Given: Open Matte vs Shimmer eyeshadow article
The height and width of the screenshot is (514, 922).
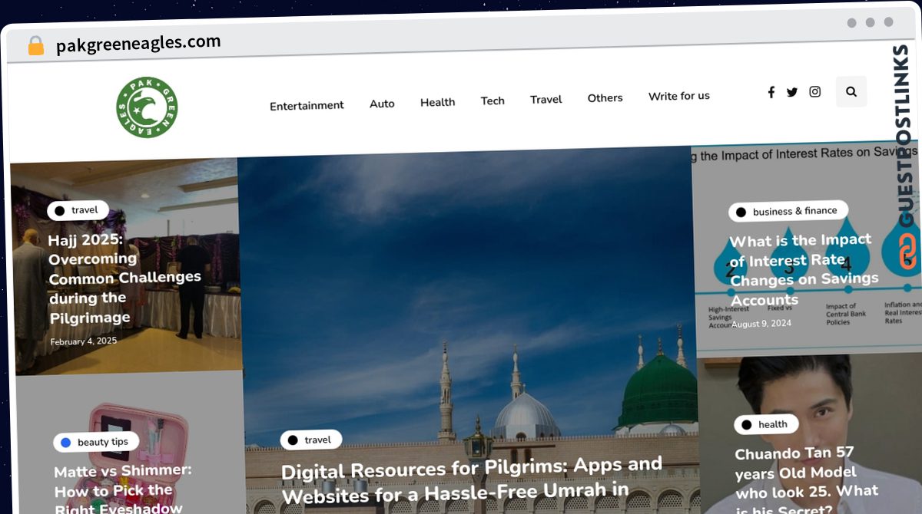Looking at the screenshot, I should pos(123,488).
